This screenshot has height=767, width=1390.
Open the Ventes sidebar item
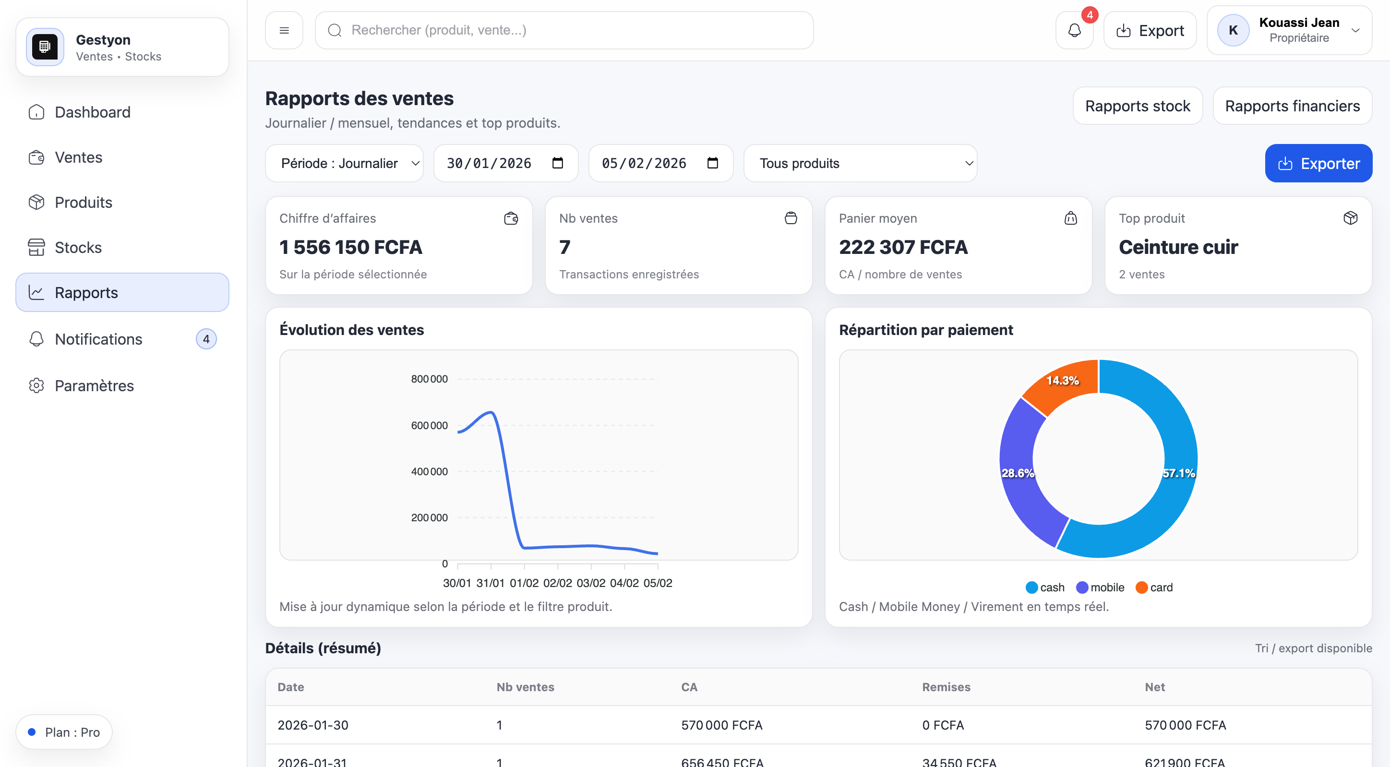pyautogui.click(x=78, y=157)
